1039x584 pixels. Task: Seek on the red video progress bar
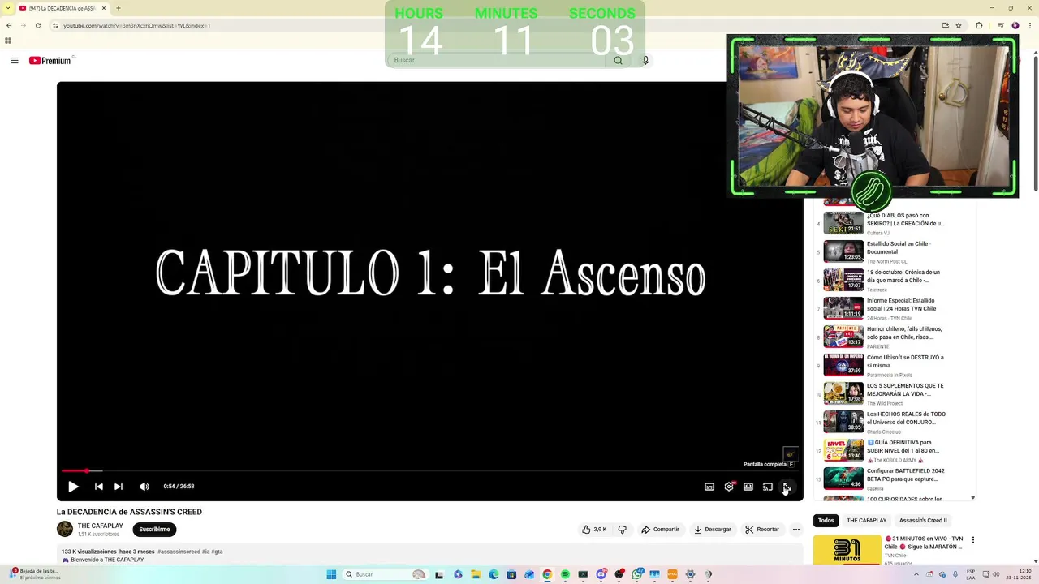coord(430,470)
